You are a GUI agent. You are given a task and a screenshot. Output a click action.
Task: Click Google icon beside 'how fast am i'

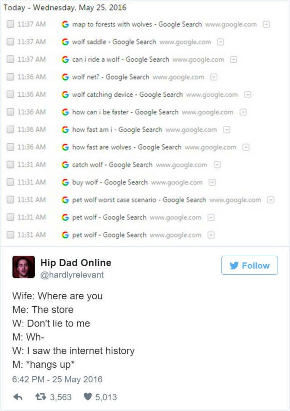tap(65, 129)
